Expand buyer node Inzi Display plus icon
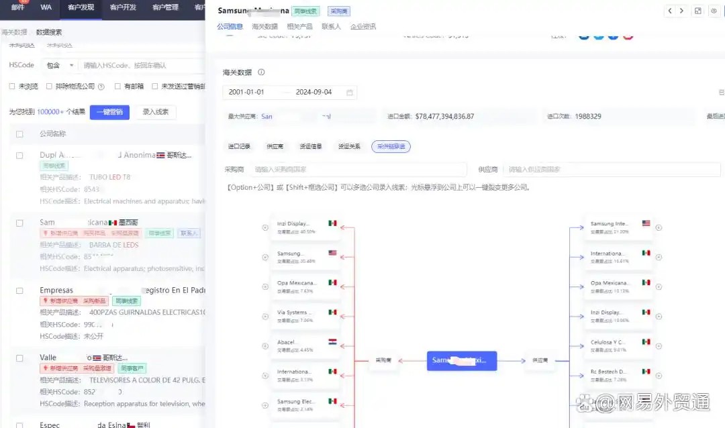 click(265, 227)
